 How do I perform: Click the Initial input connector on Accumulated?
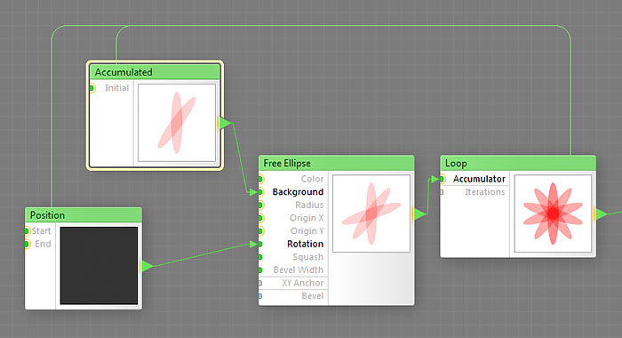(x=92, y=88)
